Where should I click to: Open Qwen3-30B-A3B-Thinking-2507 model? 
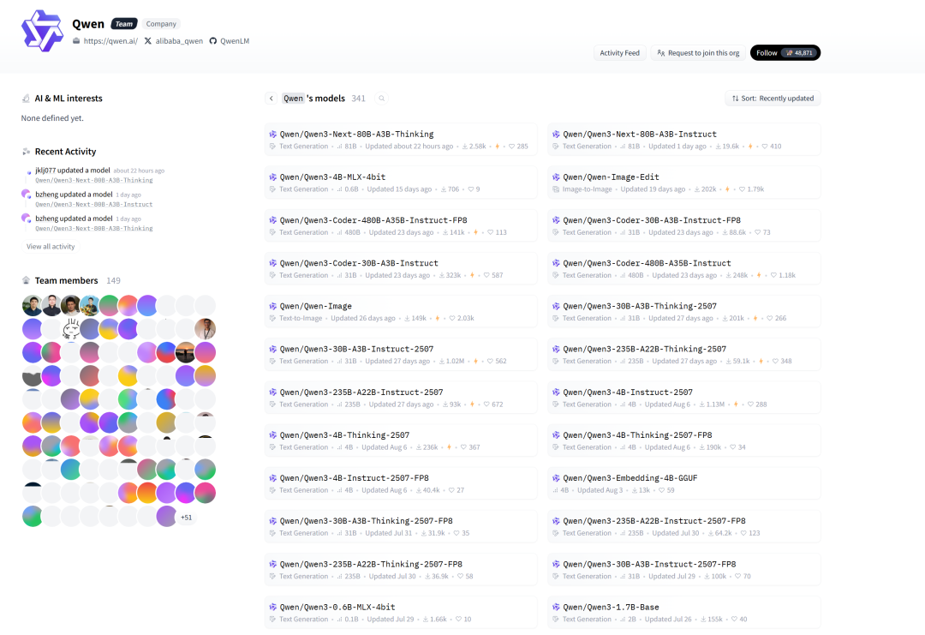point(684,311)
